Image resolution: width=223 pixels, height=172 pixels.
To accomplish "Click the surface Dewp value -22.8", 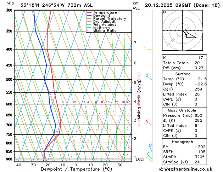I will 201,84.
